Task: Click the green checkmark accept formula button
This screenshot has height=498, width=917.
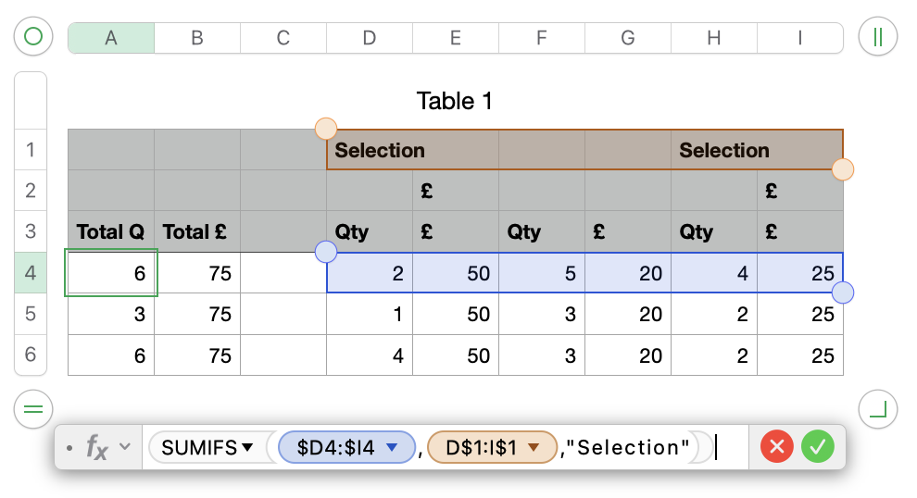Action: click(x=818, y=448)
